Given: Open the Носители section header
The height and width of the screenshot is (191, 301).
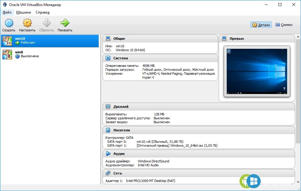Looking at the screenshot, I should point(199,130).
